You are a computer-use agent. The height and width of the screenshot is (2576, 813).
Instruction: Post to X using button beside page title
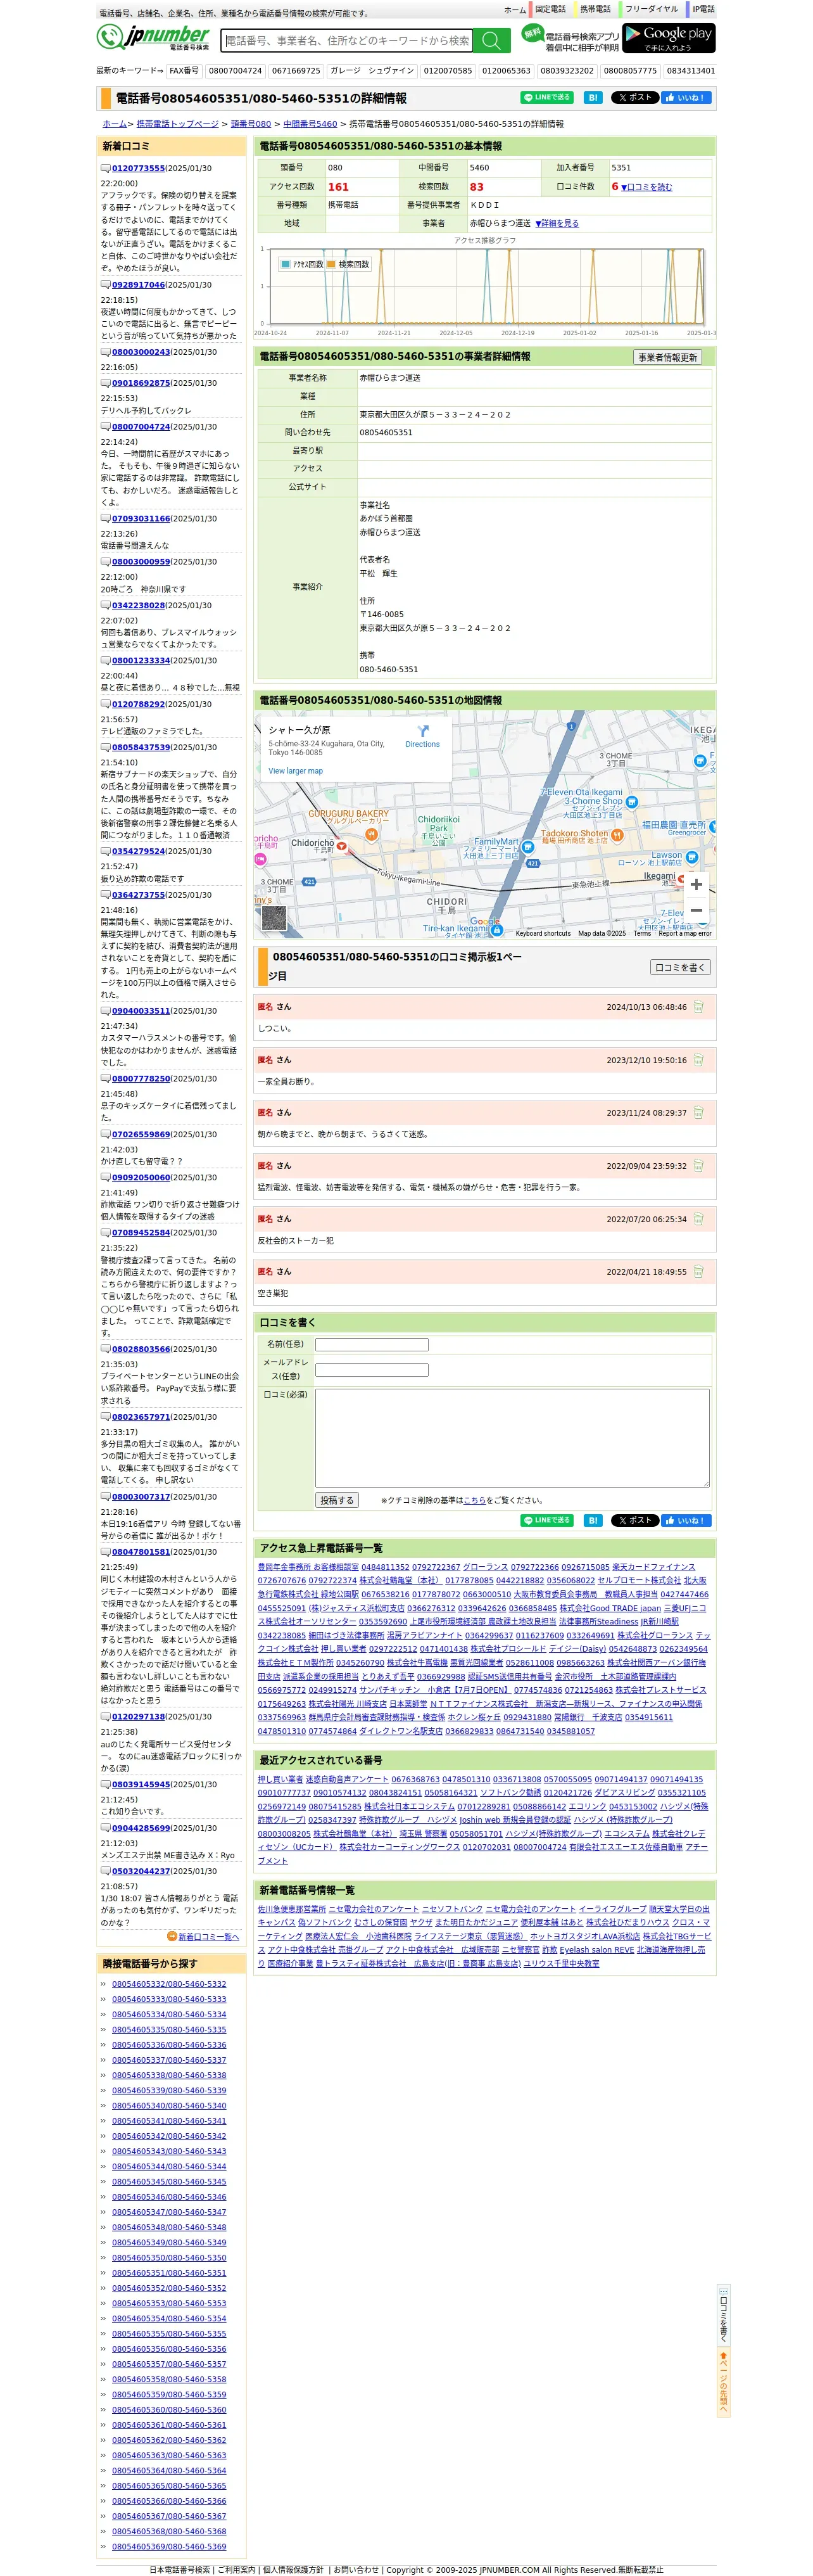[x=635, y=98]
